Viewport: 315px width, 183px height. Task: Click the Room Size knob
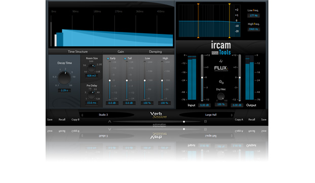coord(92,68)
